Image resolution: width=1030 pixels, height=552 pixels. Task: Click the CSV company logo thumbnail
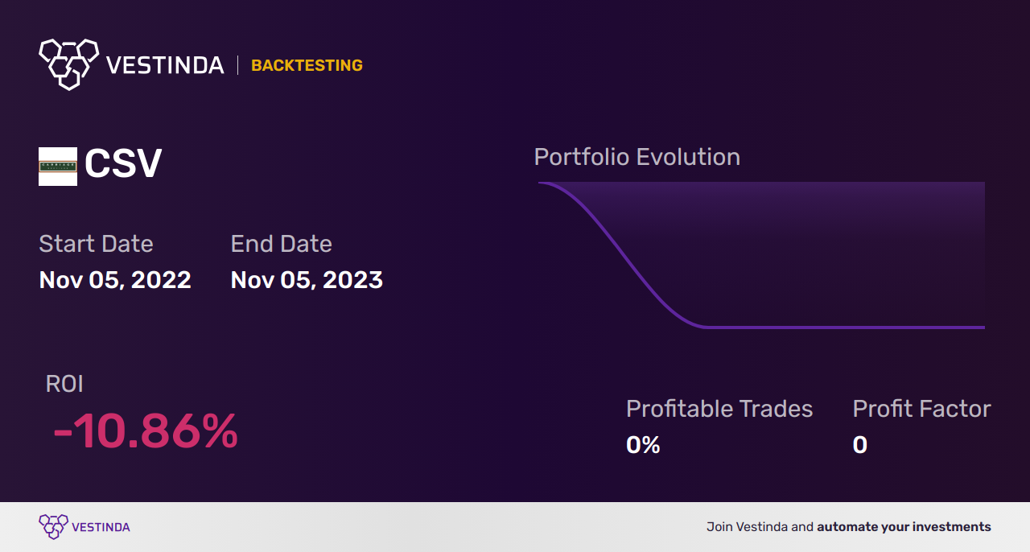58,167
